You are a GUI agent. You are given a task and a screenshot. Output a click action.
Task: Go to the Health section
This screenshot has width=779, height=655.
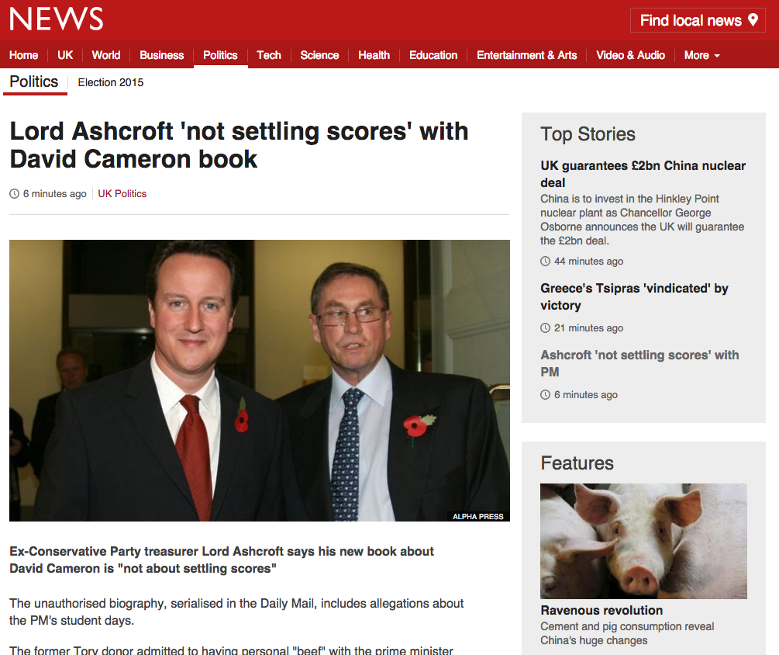[374, 55]
